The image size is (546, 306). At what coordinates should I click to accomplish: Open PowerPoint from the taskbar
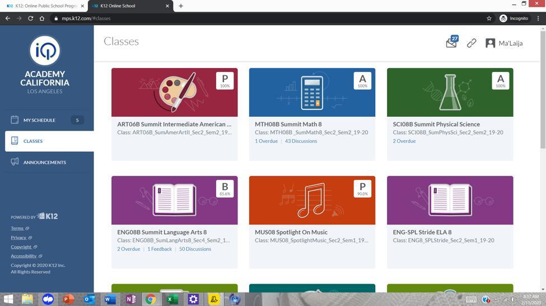click(68, 299)
